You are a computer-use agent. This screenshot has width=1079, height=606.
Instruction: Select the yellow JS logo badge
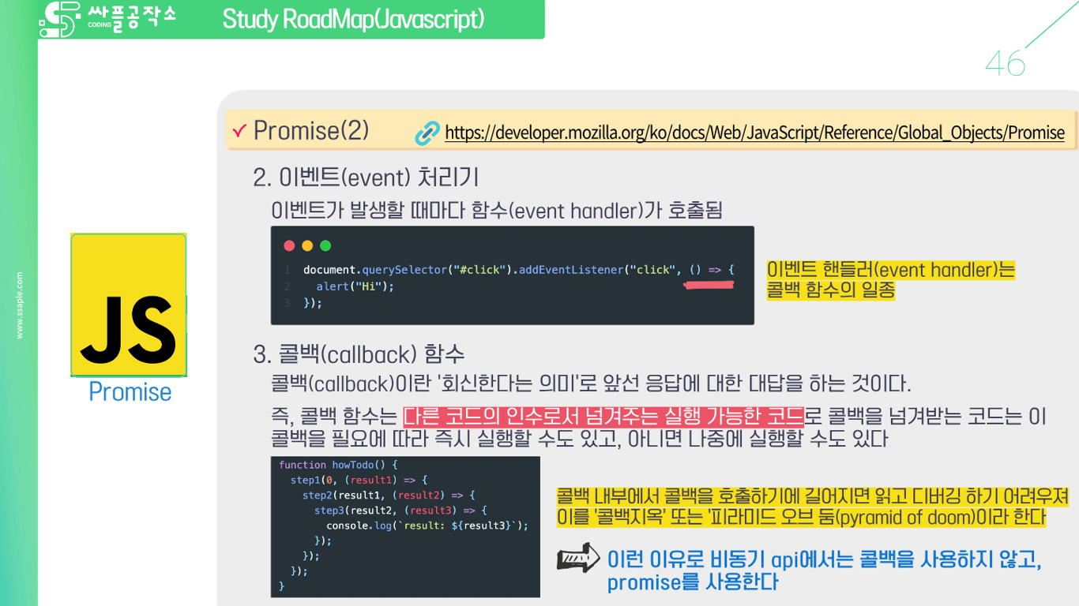[129, 303]
